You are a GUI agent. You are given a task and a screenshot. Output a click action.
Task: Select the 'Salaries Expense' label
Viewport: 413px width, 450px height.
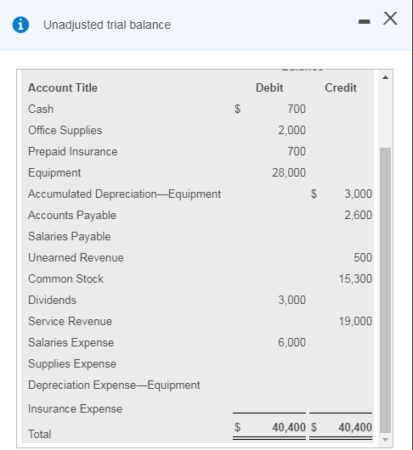71,343
